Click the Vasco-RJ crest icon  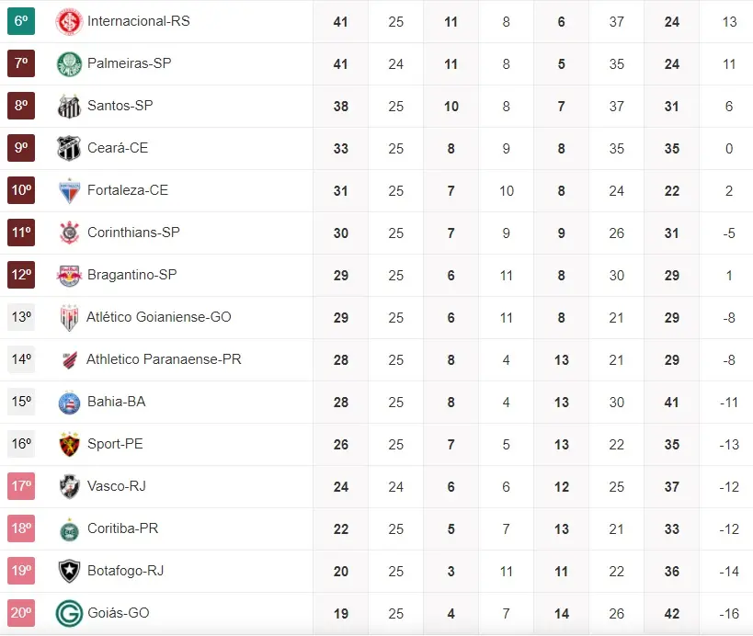69,486
